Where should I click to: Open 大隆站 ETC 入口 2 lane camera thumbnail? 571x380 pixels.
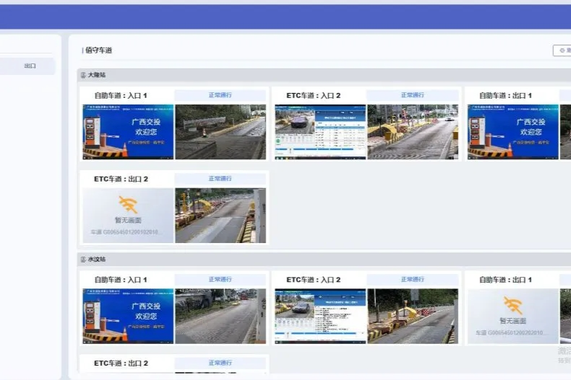pyautogui.click(x=413, y=132)
